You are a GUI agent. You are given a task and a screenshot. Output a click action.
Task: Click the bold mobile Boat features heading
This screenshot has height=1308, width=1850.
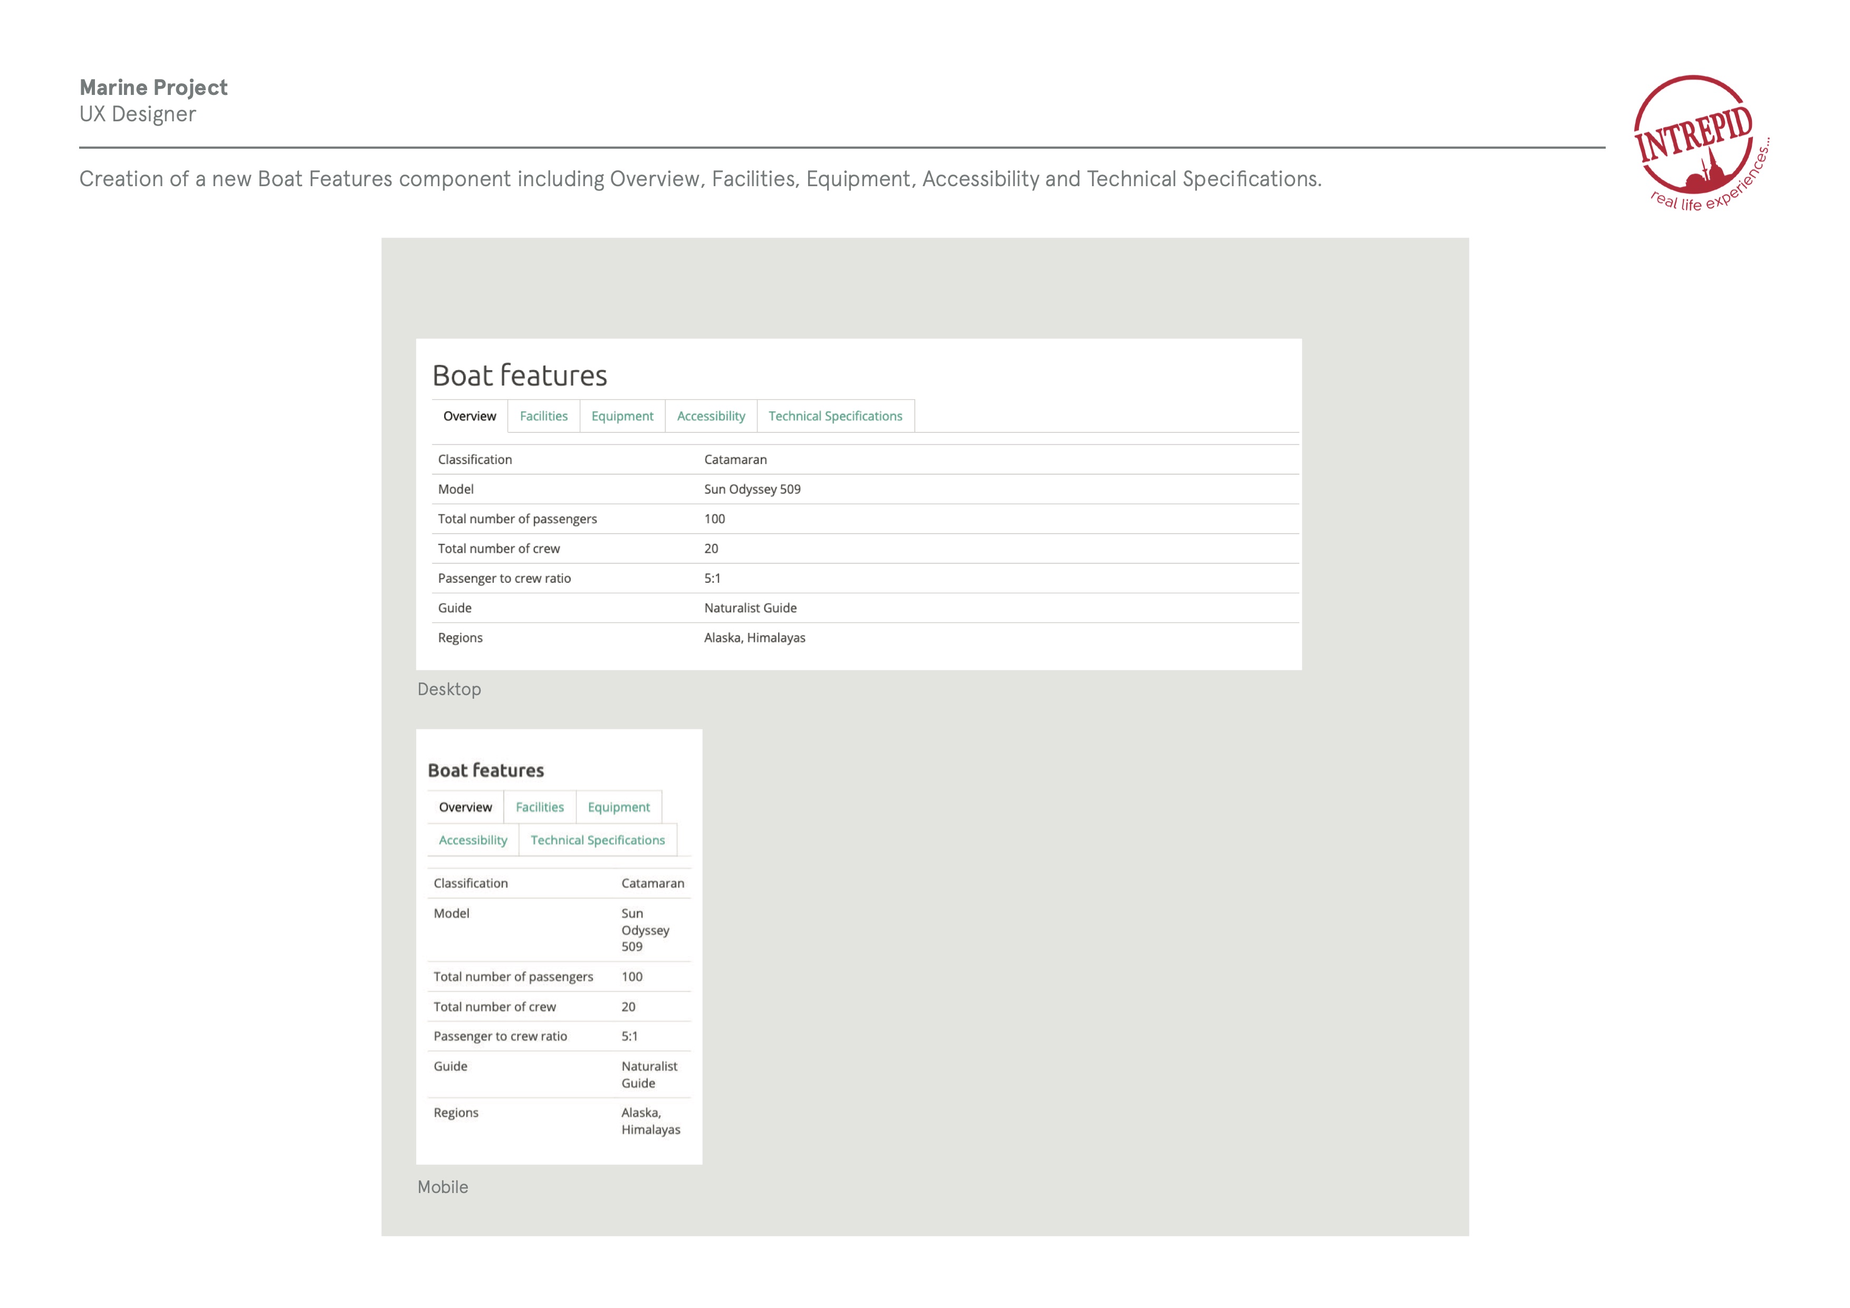pyautogui.click(x=485, y=771)
